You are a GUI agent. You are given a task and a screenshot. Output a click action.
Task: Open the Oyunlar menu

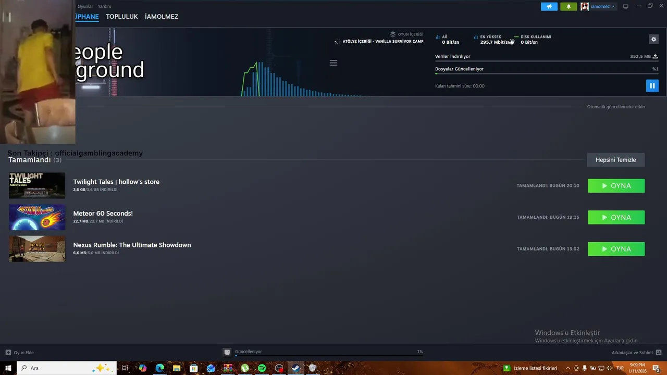85,6
